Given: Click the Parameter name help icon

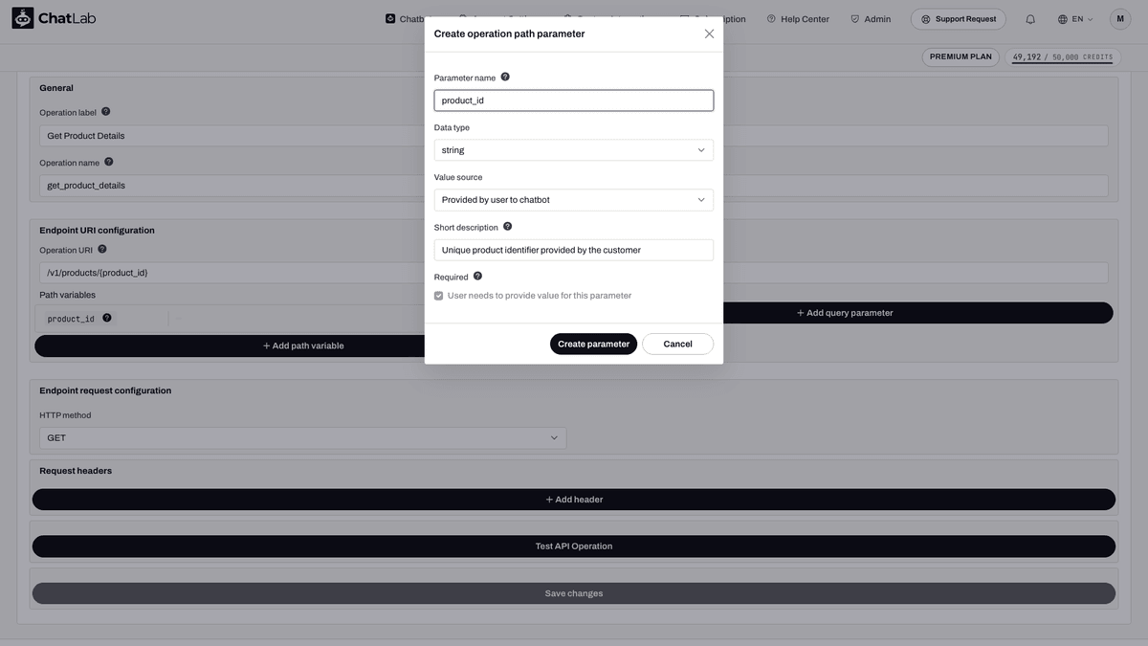Looking at the screenshot, I should (x=505, y=77).
